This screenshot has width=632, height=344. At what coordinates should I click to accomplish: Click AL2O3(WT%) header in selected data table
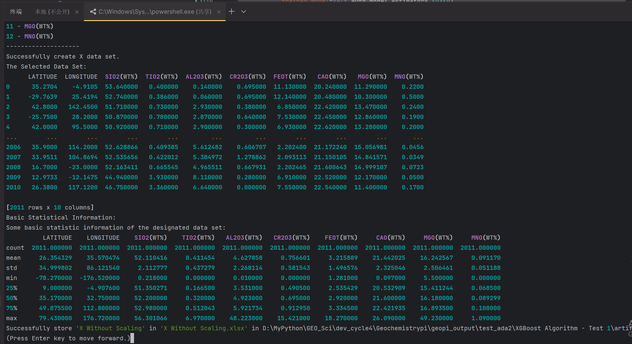click(204, 77)
